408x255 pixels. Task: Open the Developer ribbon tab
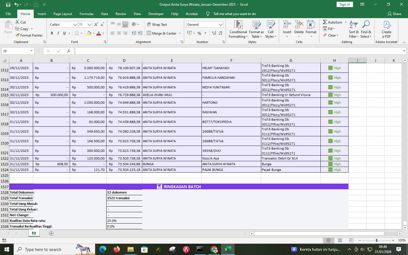[156, 14]
